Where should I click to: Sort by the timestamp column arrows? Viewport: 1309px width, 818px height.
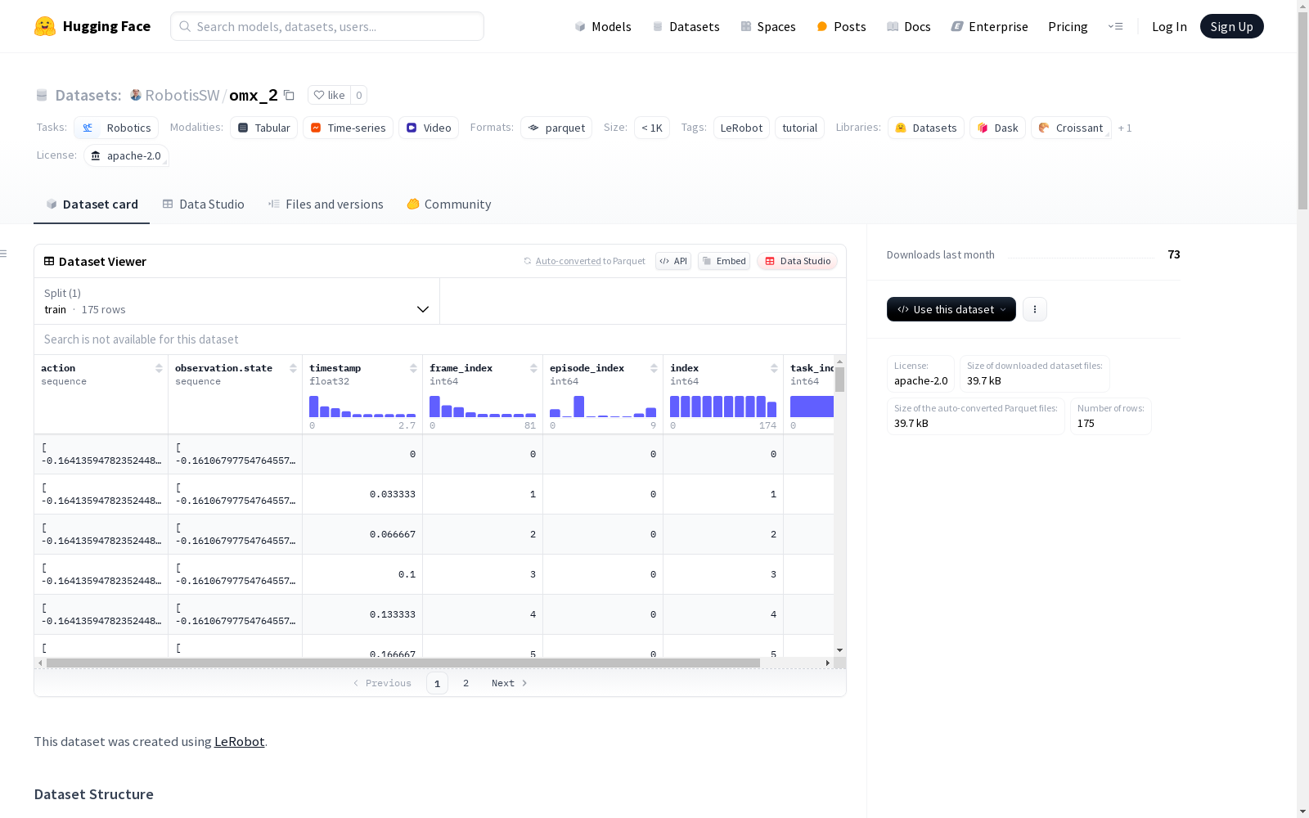click(x=413, y=368)
